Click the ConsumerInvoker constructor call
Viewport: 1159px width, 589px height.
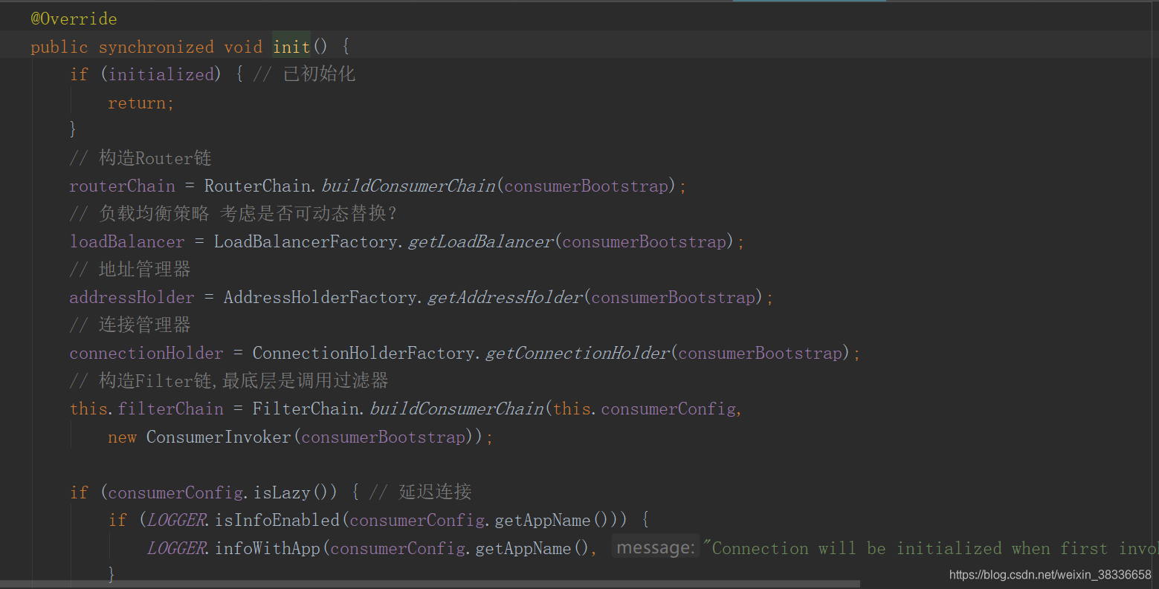coord(219,437)
